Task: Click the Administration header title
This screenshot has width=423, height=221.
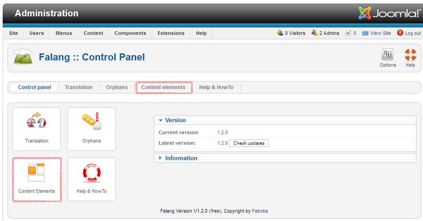Action: pyautogui.click(x=47, y=13)
